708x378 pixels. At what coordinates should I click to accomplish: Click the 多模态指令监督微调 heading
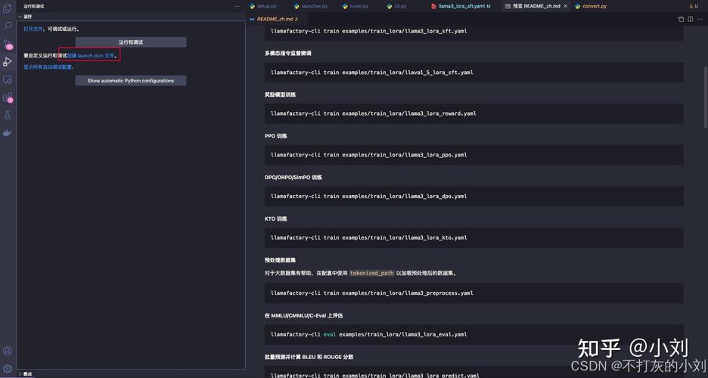click(287, 53)
